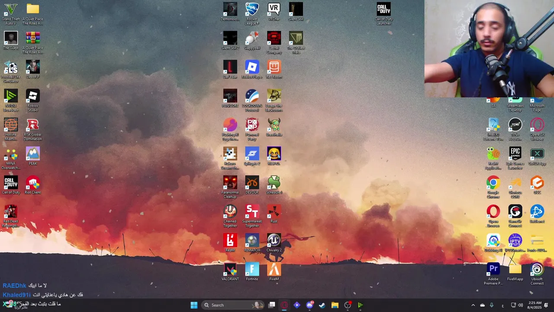Image resolution: width=554 pixels, height=312 pixels.
Task: Select the NVIDIA Broadcast icon
Action: pyautogui.click(x=11, y=101)
